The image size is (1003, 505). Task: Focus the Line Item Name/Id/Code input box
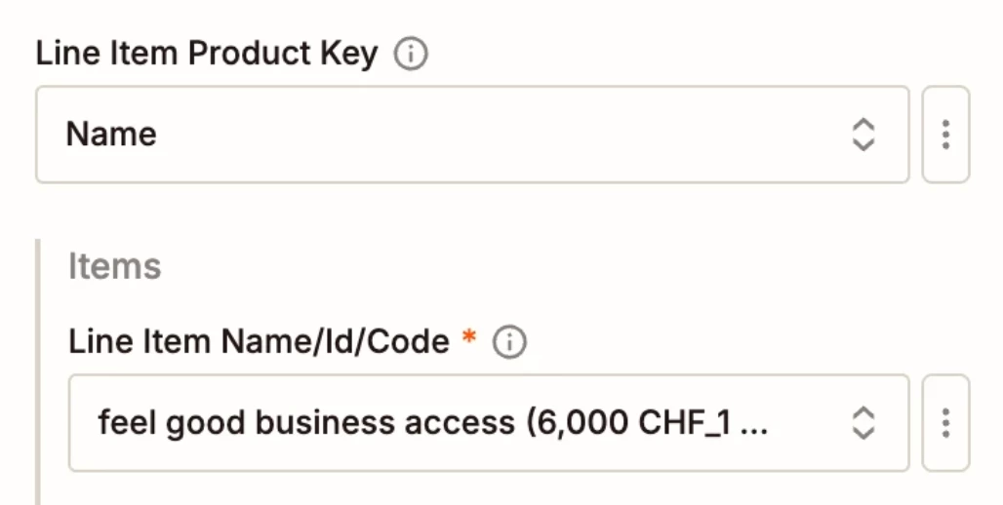click(x=489, y=423)
